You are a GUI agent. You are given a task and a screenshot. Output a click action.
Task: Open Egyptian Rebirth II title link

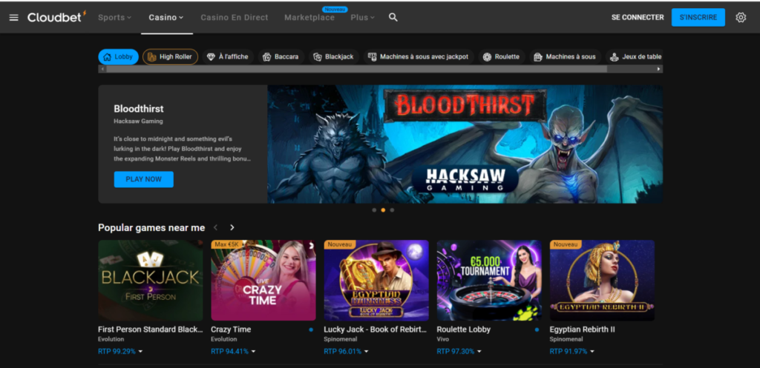click(x=582, y=329)
